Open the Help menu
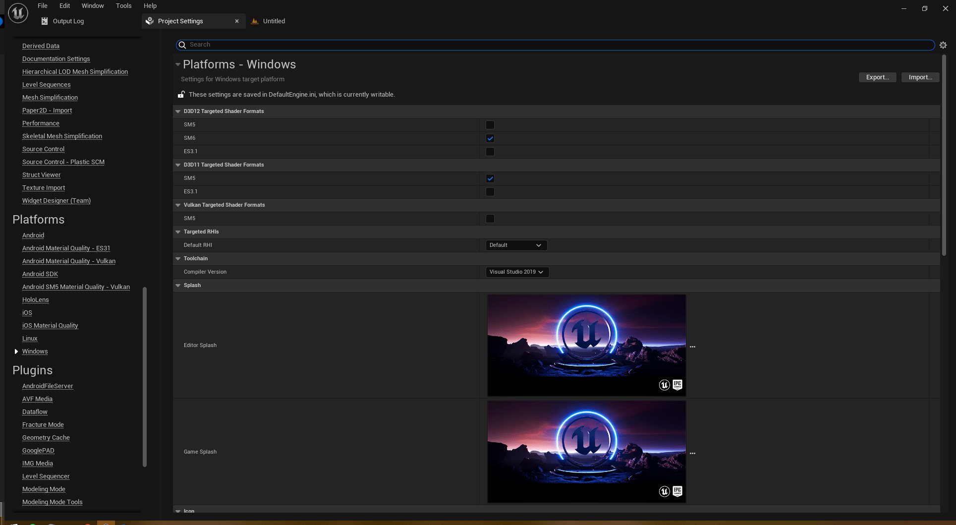 [150, 6]
